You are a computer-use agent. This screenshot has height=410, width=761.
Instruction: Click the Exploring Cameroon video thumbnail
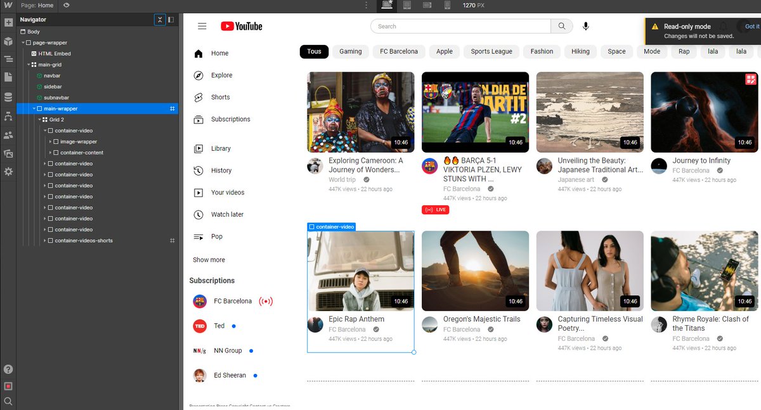point(360,112)
